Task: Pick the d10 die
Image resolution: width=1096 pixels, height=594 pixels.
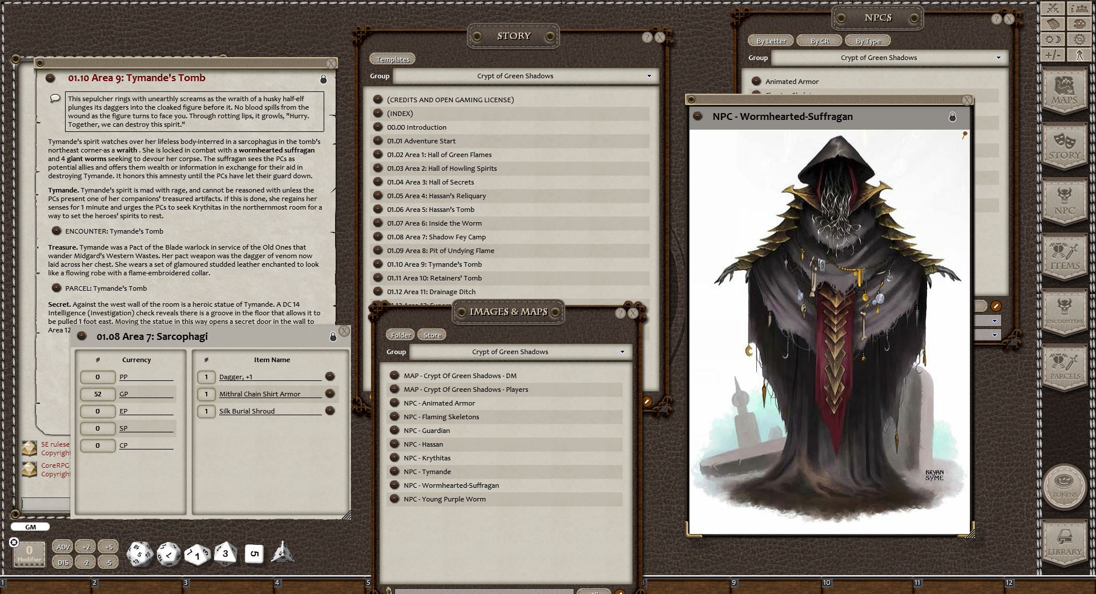Action: click(x=197, y=554)
